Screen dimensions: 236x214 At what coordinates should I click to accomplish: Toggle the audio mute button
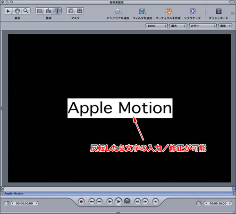pos(155,201)
